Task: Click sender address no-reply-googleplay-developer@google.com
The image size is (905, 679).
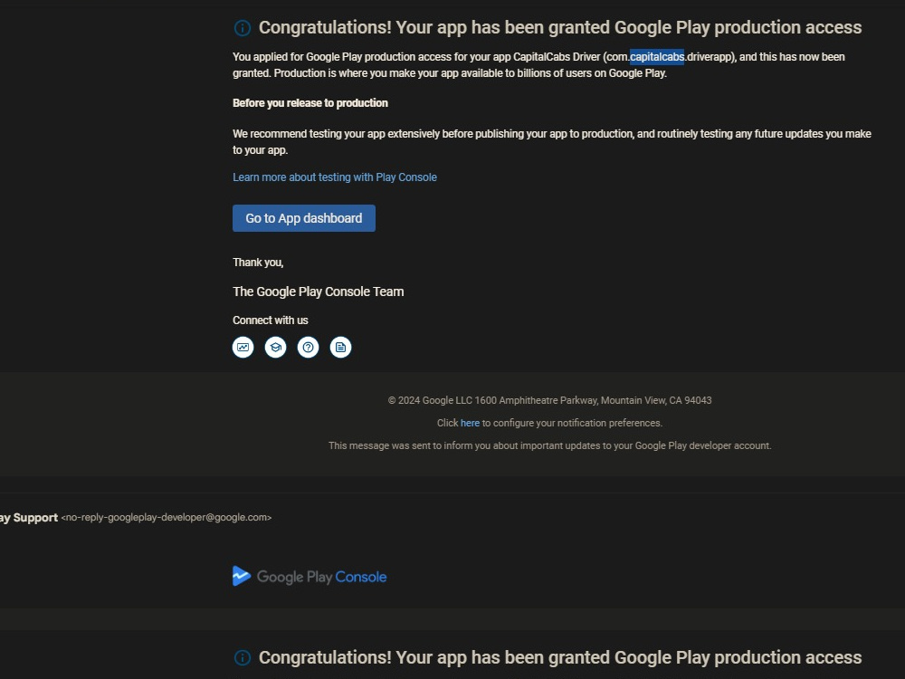Action: click(x=167, y=517)
